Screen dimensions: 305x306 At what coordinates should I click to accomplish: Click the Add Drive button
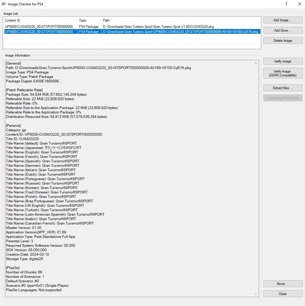click(283, 31)
